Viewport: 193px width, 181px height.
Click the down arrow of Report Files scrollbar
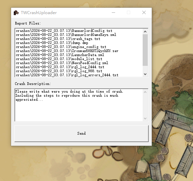145,74
